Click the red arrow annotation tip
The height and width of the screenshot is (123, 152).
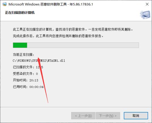pyautogui.click(x=38, y=58)
